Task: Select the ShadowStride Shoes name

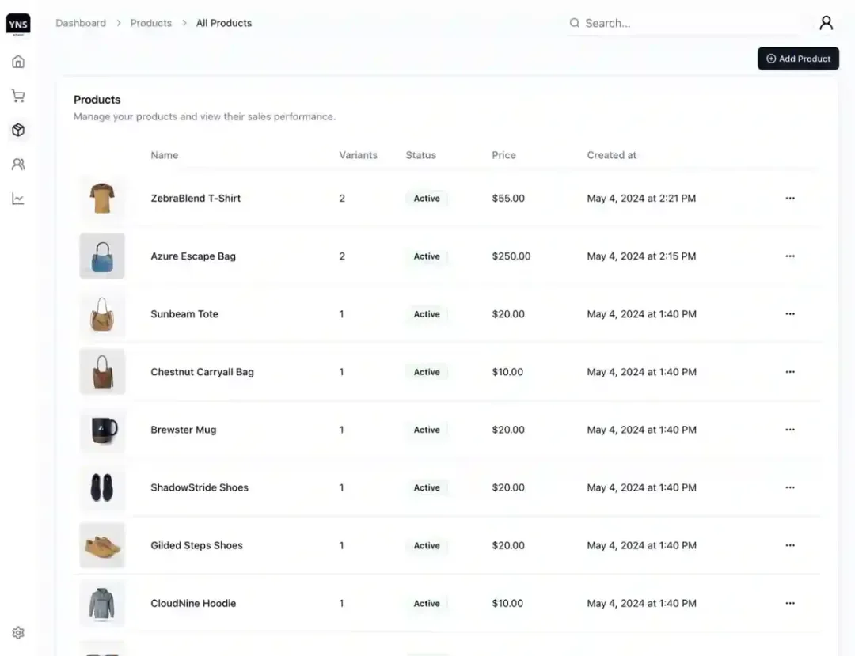Action: [x=199, y=487]
